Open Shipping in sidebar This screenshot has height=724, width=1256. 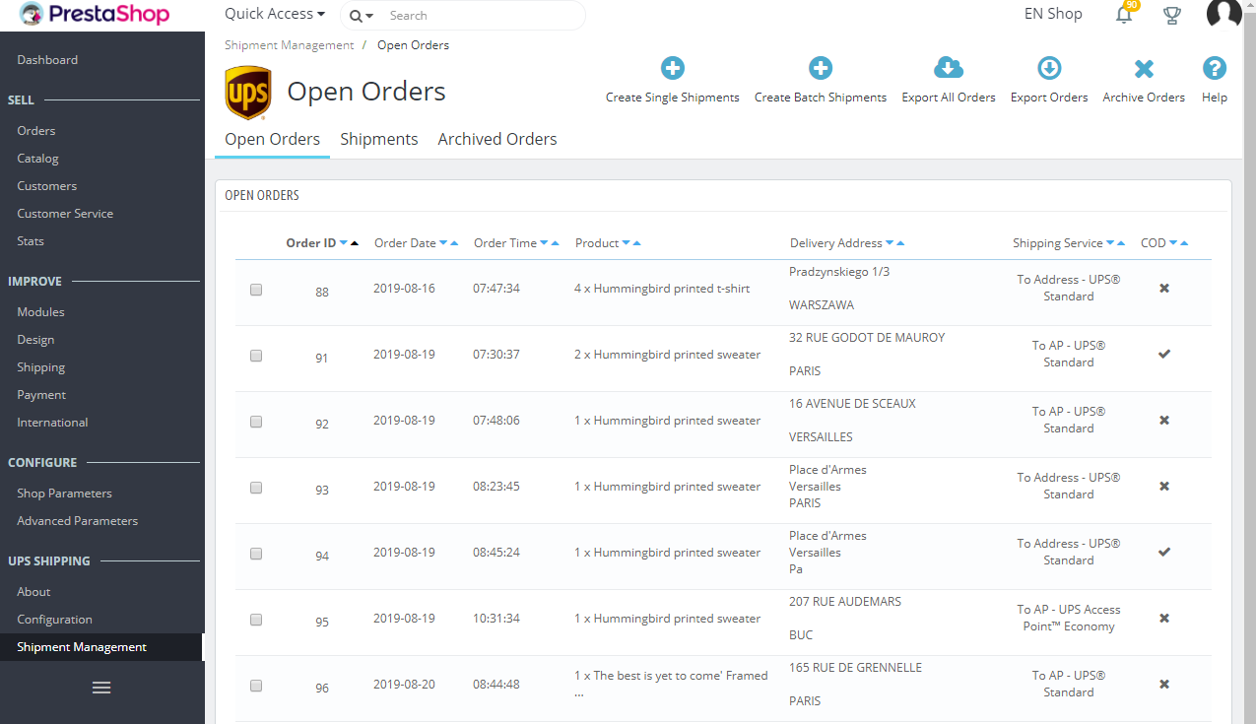[41, 367]
